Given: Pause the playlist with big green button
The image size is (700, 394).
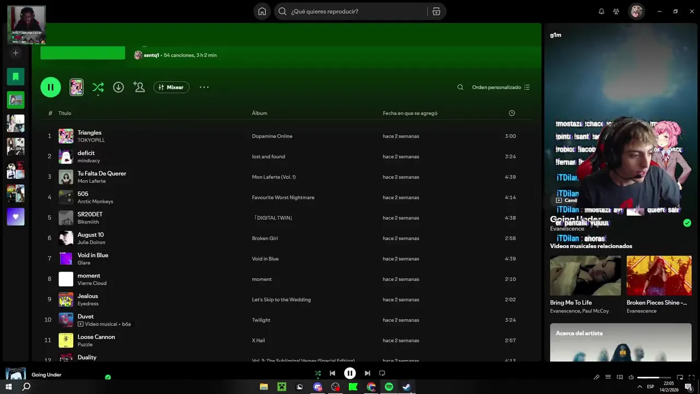Looking at the screenshot, I should click(x=50, y=87).
